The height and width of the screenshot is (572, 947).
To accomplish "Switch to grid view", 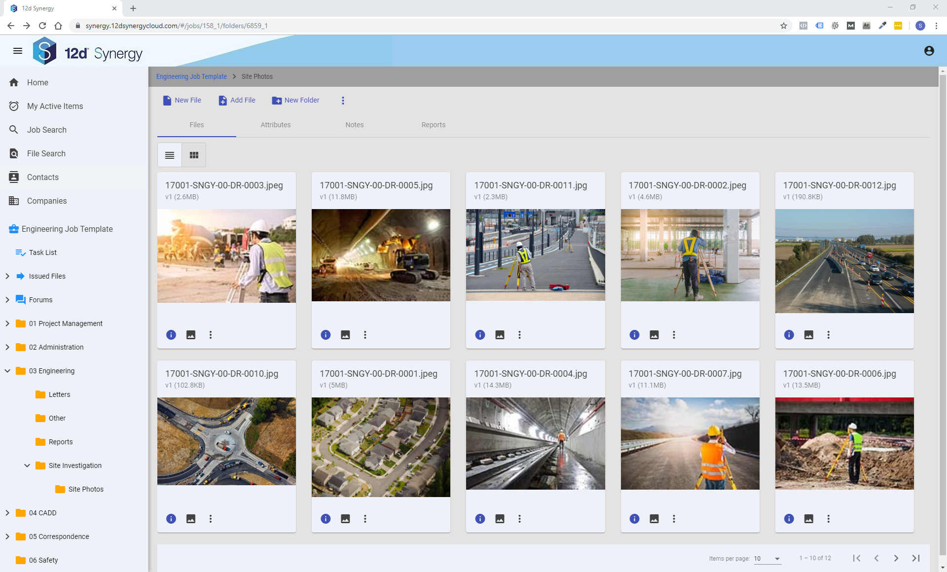I will click(194, 155).
